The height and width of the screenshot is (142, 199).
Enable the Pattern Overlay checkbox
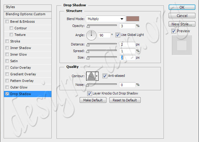tap(7, 80)
